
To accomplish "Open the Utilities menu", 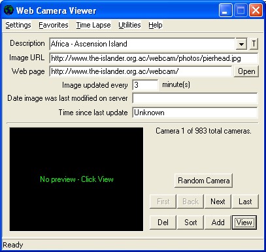I will 129,25.
